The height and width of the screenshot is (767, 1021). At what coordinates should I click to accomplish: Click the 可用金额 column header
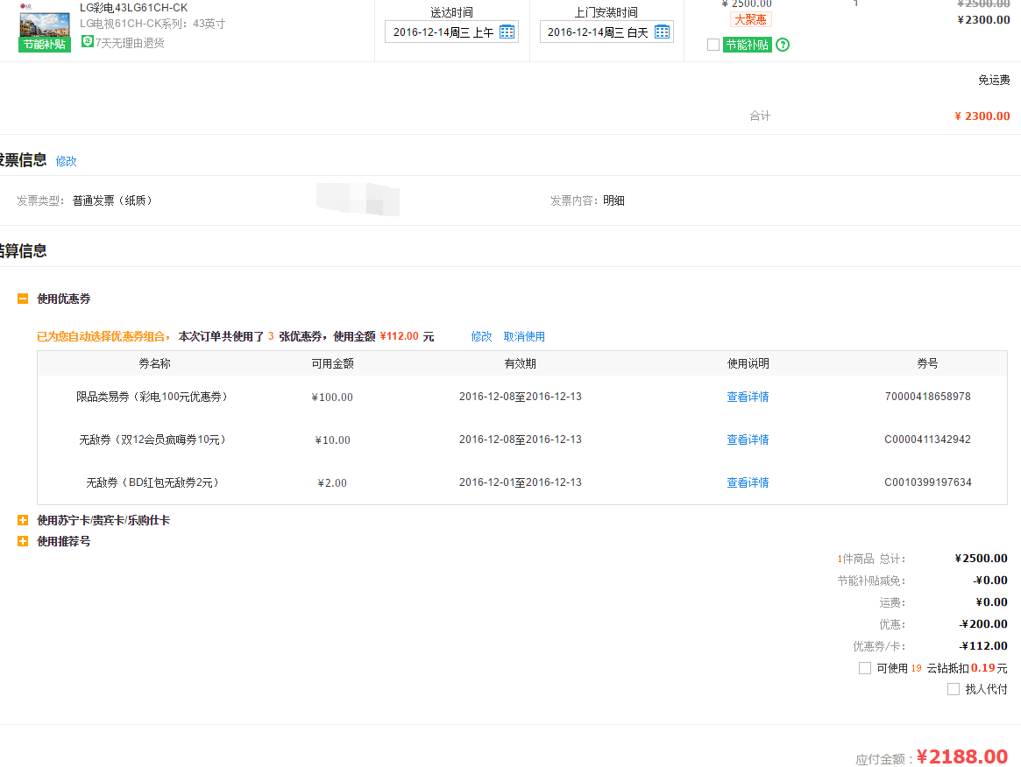pyautogui.click(x=332, y=363)
